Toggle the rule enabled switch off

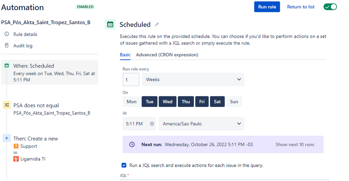click(330, 7)
